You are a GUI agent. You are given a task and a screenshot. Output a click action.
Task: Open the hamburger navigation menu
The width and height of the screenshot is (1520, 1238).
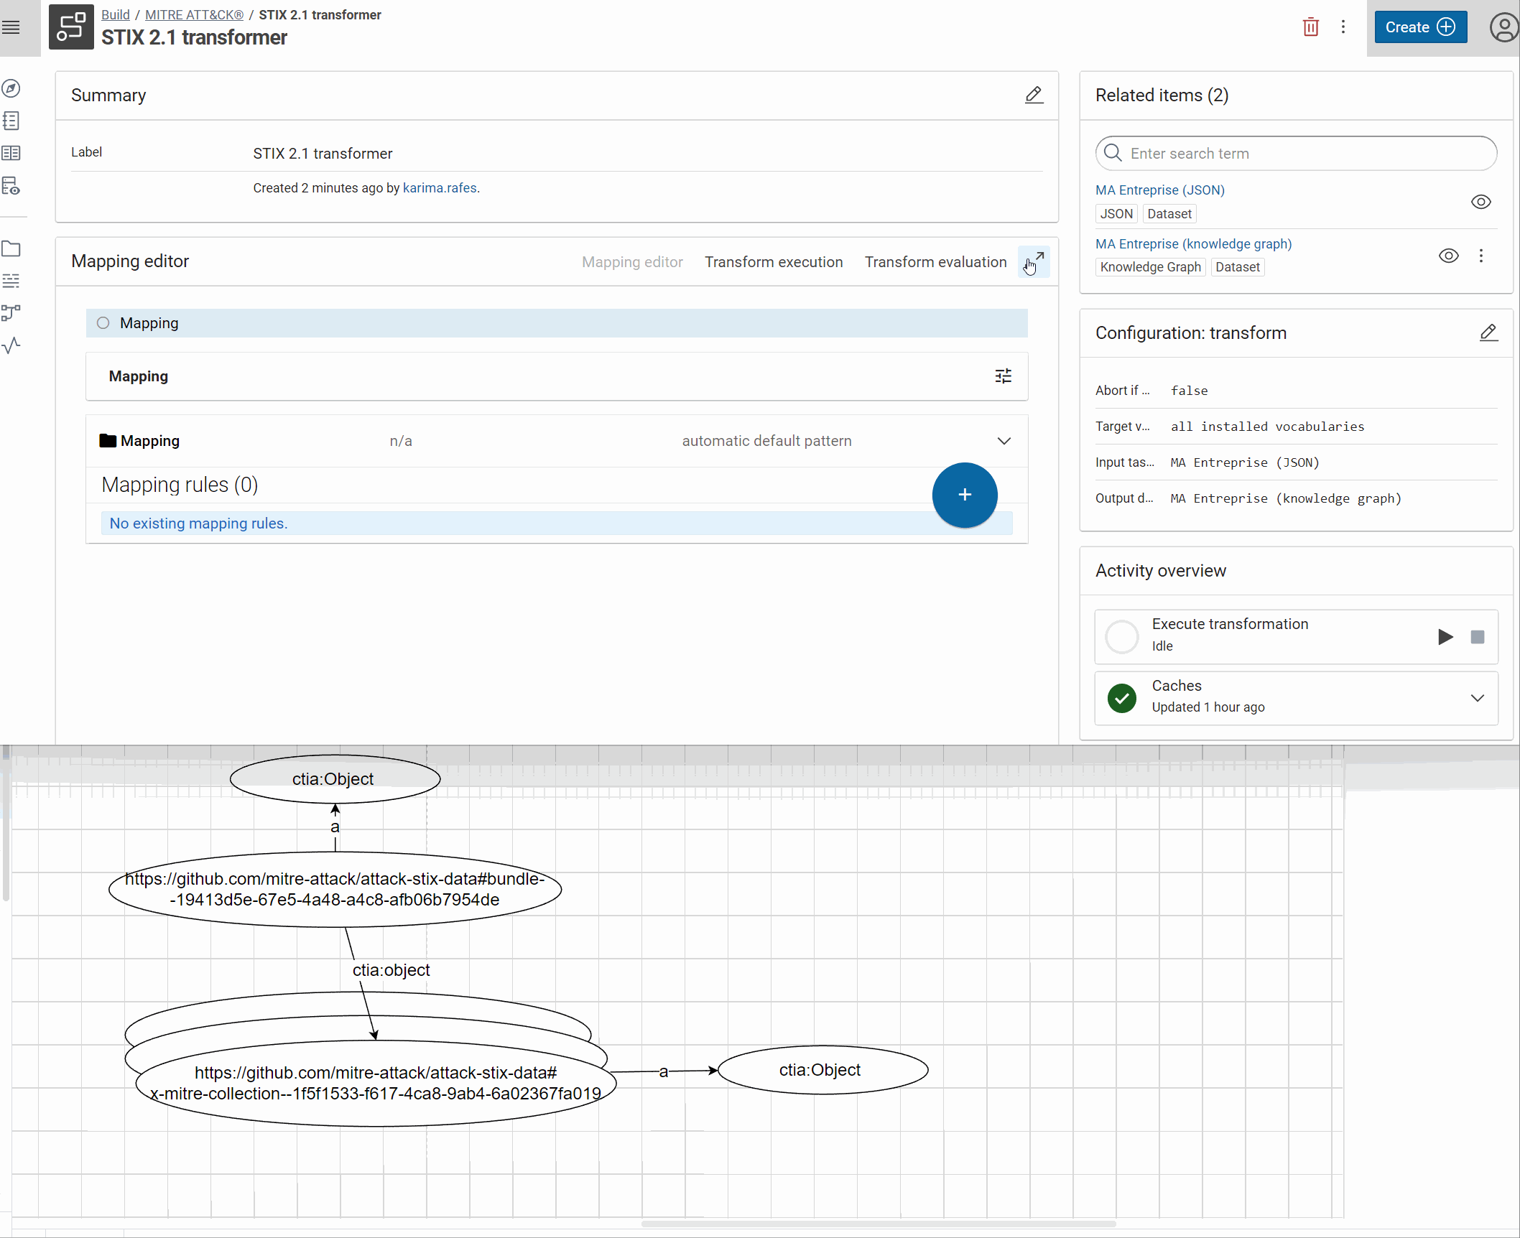pyautogui.click(x=11, y=27)
